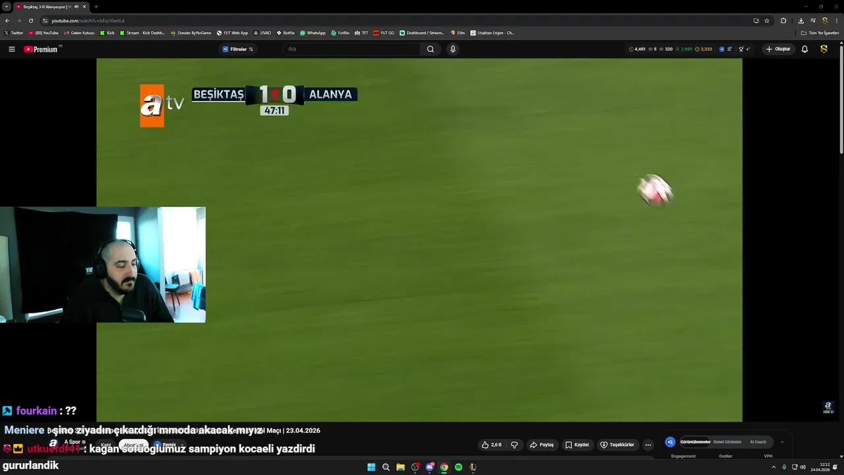
Task: Select the Beşiktaş 3-0 Alanyaspor browser tab
Action: click(x=51, y=7)
